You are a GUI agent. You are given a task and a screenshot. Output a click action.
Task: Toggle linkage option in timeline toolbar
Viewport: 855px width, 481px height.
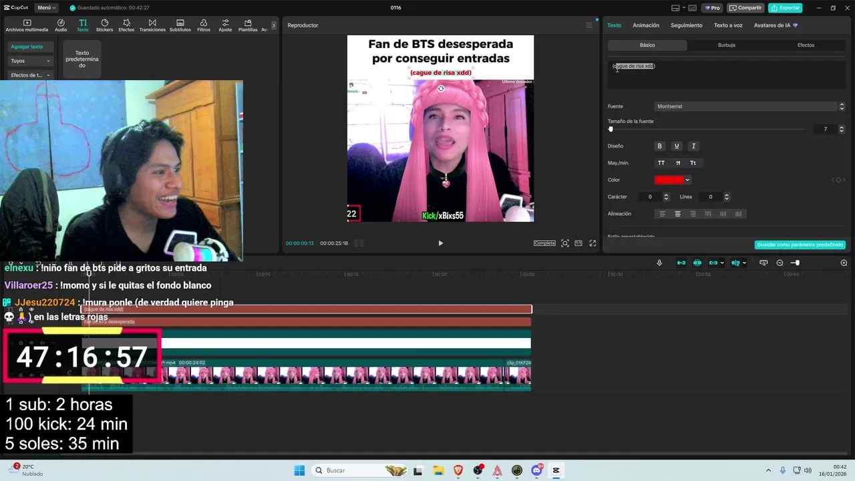click(713, 263)
